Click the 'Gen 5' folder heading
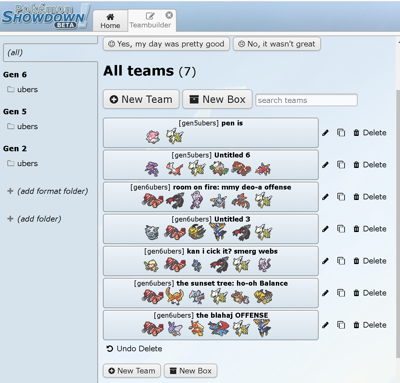400x383 pixels. tap(15, 112)
